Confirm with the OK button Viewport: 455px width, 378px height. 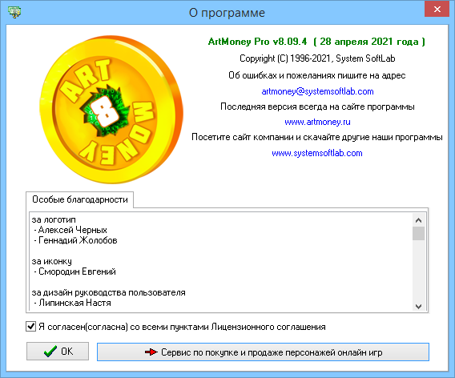click(58, 352)
